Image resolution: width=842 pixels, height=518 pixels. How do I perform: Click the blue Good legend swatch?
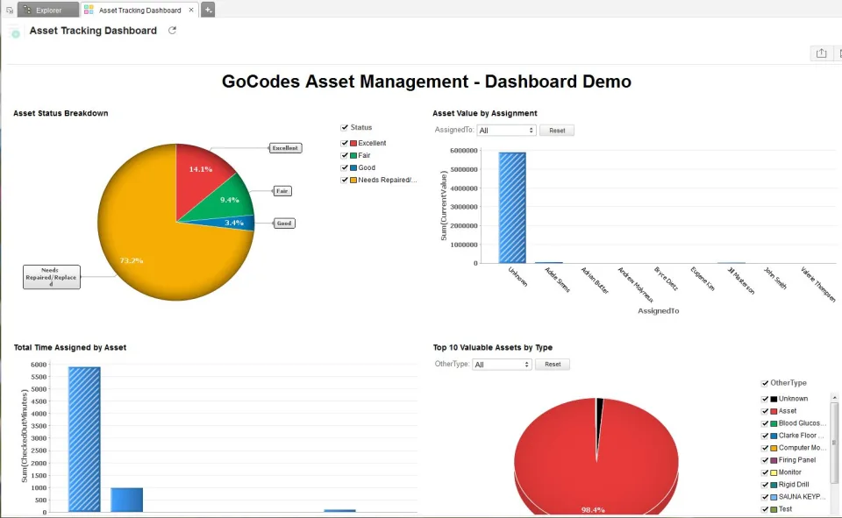(x=353, y=168)
